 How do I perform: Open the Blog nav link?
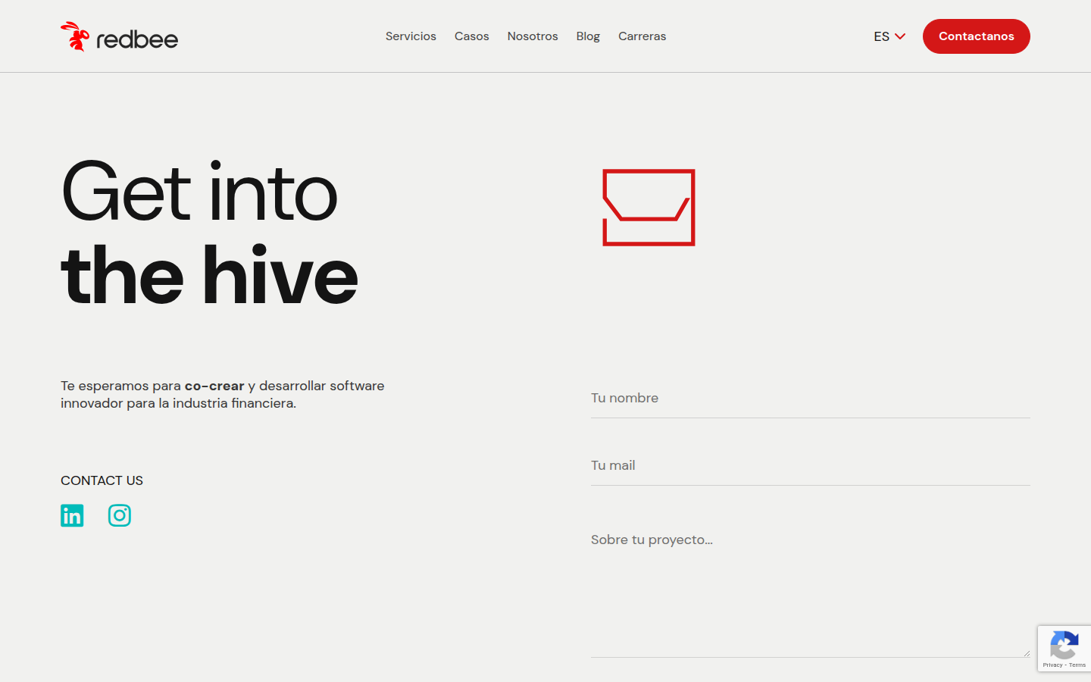[588, 36]
